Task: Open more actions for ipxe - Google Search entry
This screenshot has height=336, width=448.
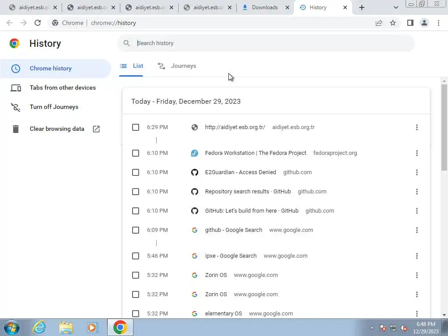Action: 417,256
